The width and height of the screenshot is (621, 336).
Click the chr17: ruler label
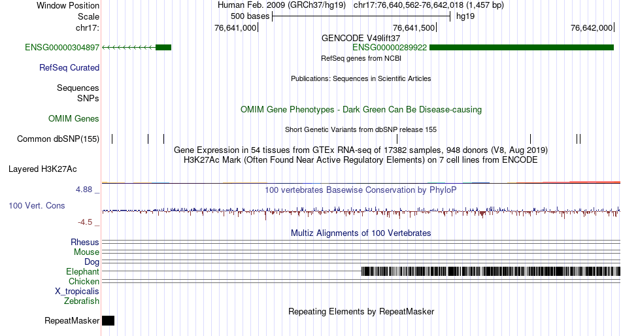pos(88,27)
